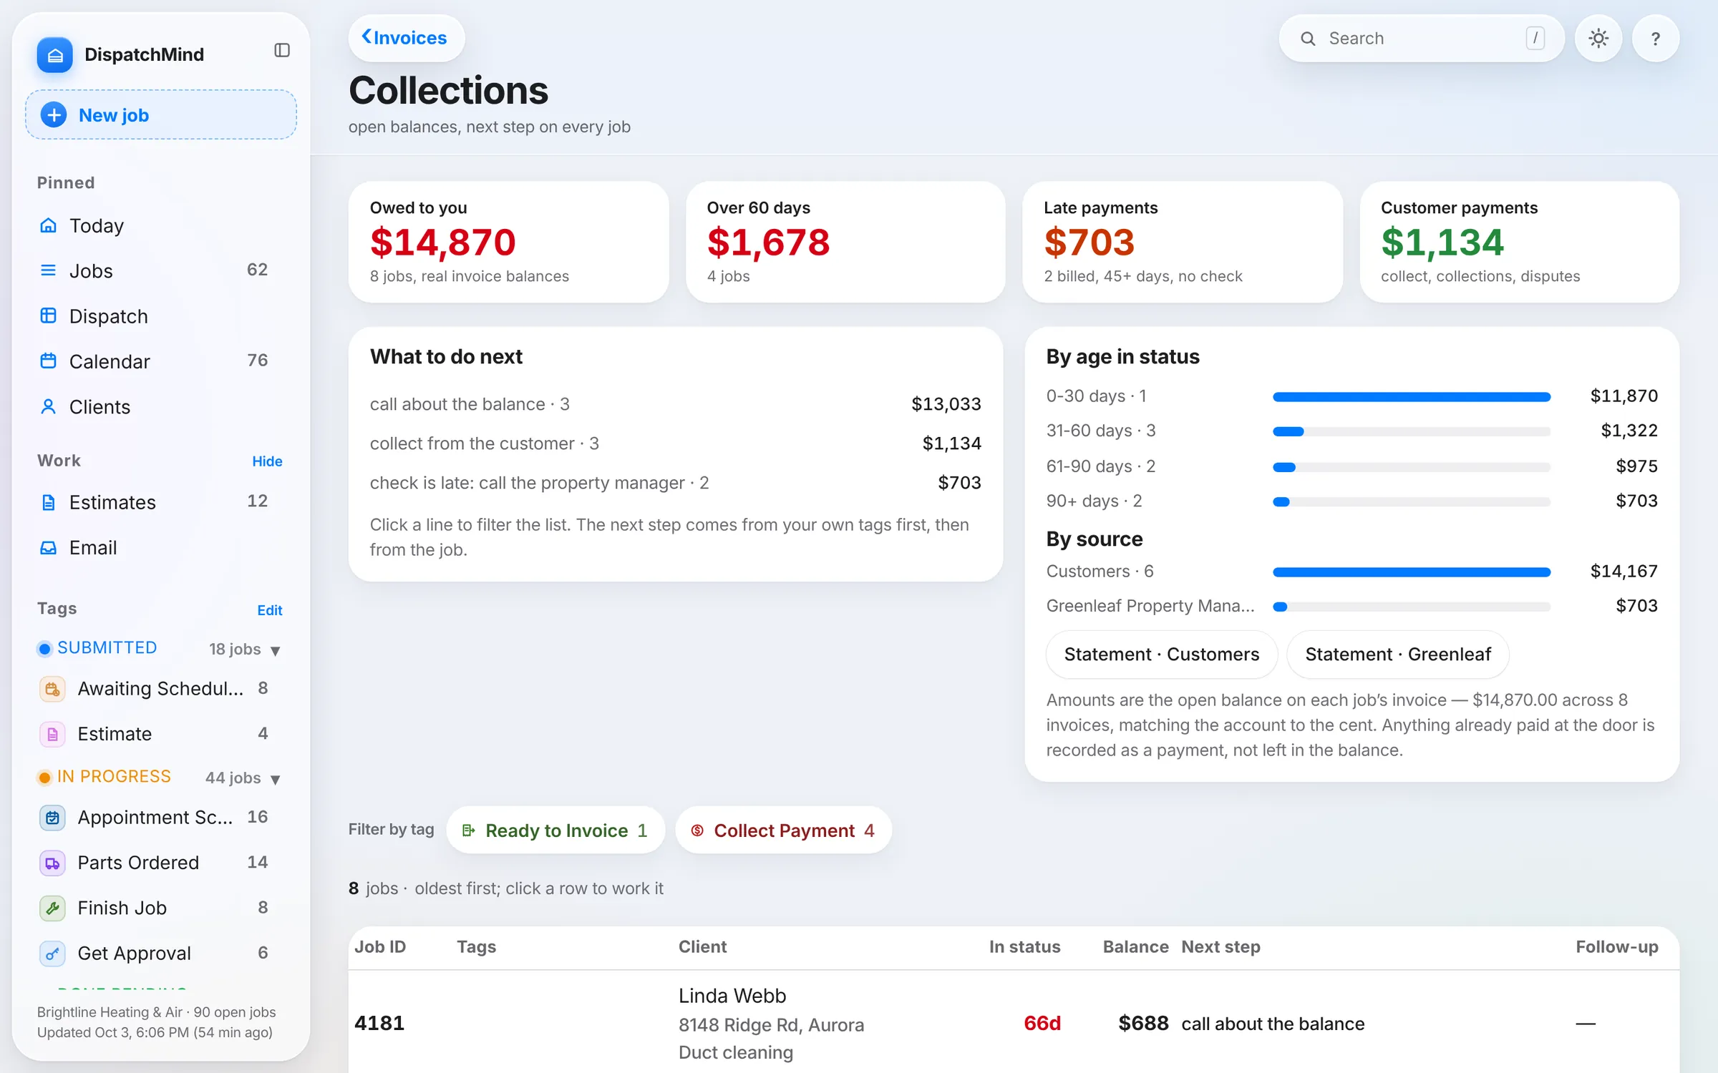Click the Calendar icon in sidebar

(x=48, y=361)
